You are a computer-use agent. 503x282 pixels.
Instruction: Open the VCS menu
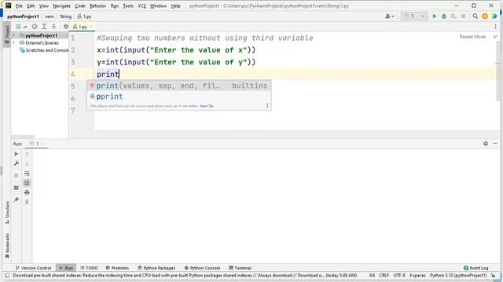[x=141, y=5]
